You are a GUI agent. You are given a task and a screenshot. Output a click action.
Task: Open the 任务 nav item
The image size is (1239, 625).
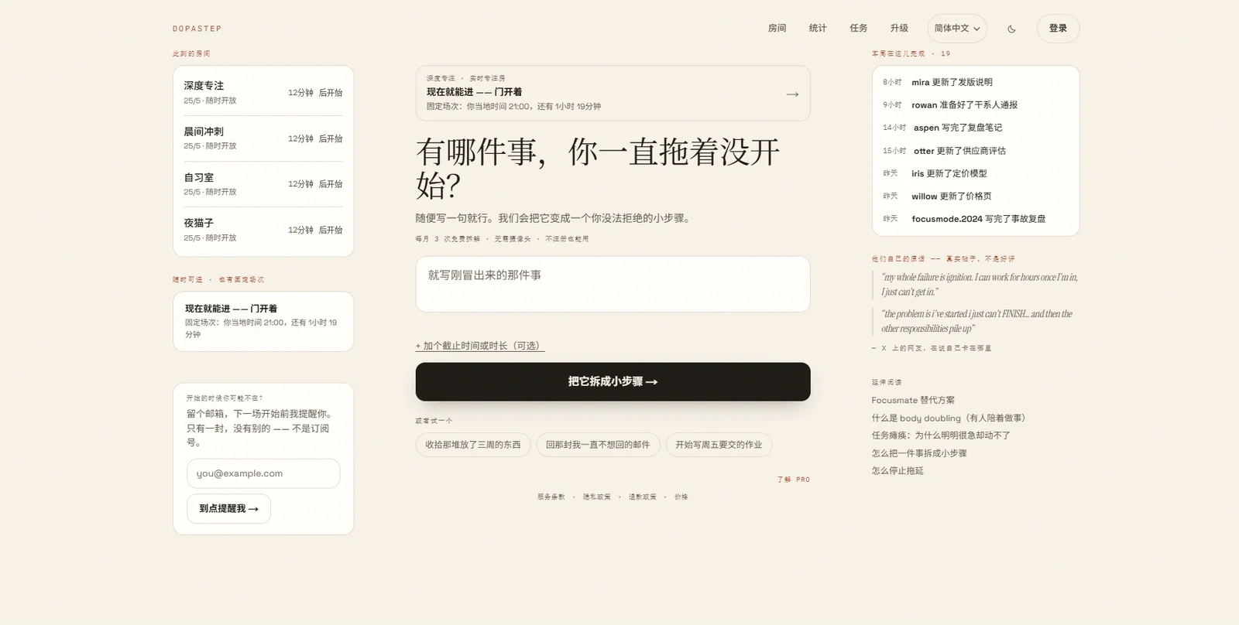coord(858,29)
